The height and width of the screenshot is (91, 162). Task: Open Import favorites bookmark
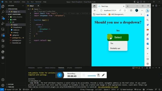click(x=100, y=14)
